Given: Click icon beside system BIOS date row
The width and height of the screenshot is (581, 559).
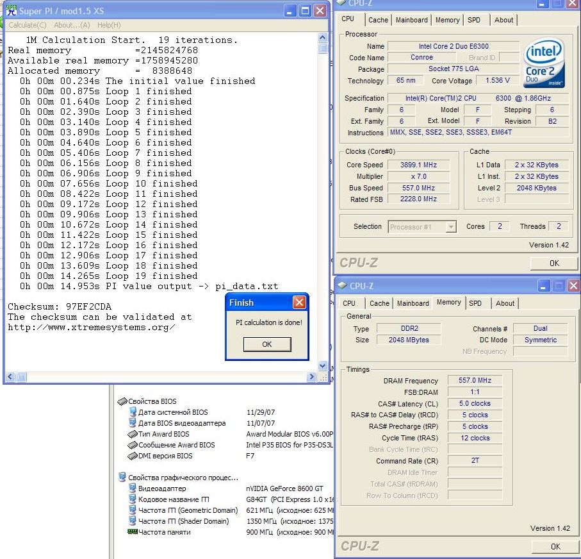Looking at the screenshot, I should coord(133,412).
